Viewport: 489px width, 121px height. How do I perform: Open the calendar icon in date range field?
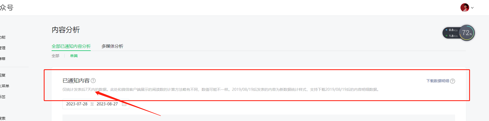[x=124, y=104]
